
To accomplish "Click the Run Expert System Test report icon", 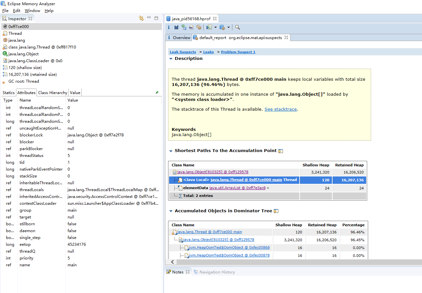I will coord(209,27).
